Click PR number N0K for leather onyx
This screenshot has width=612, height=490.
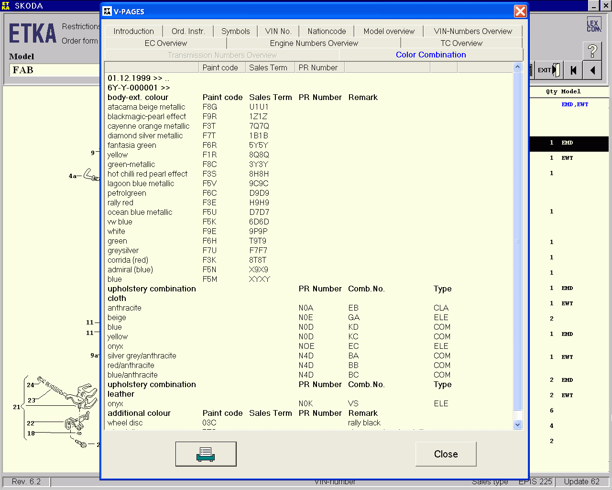306,403
